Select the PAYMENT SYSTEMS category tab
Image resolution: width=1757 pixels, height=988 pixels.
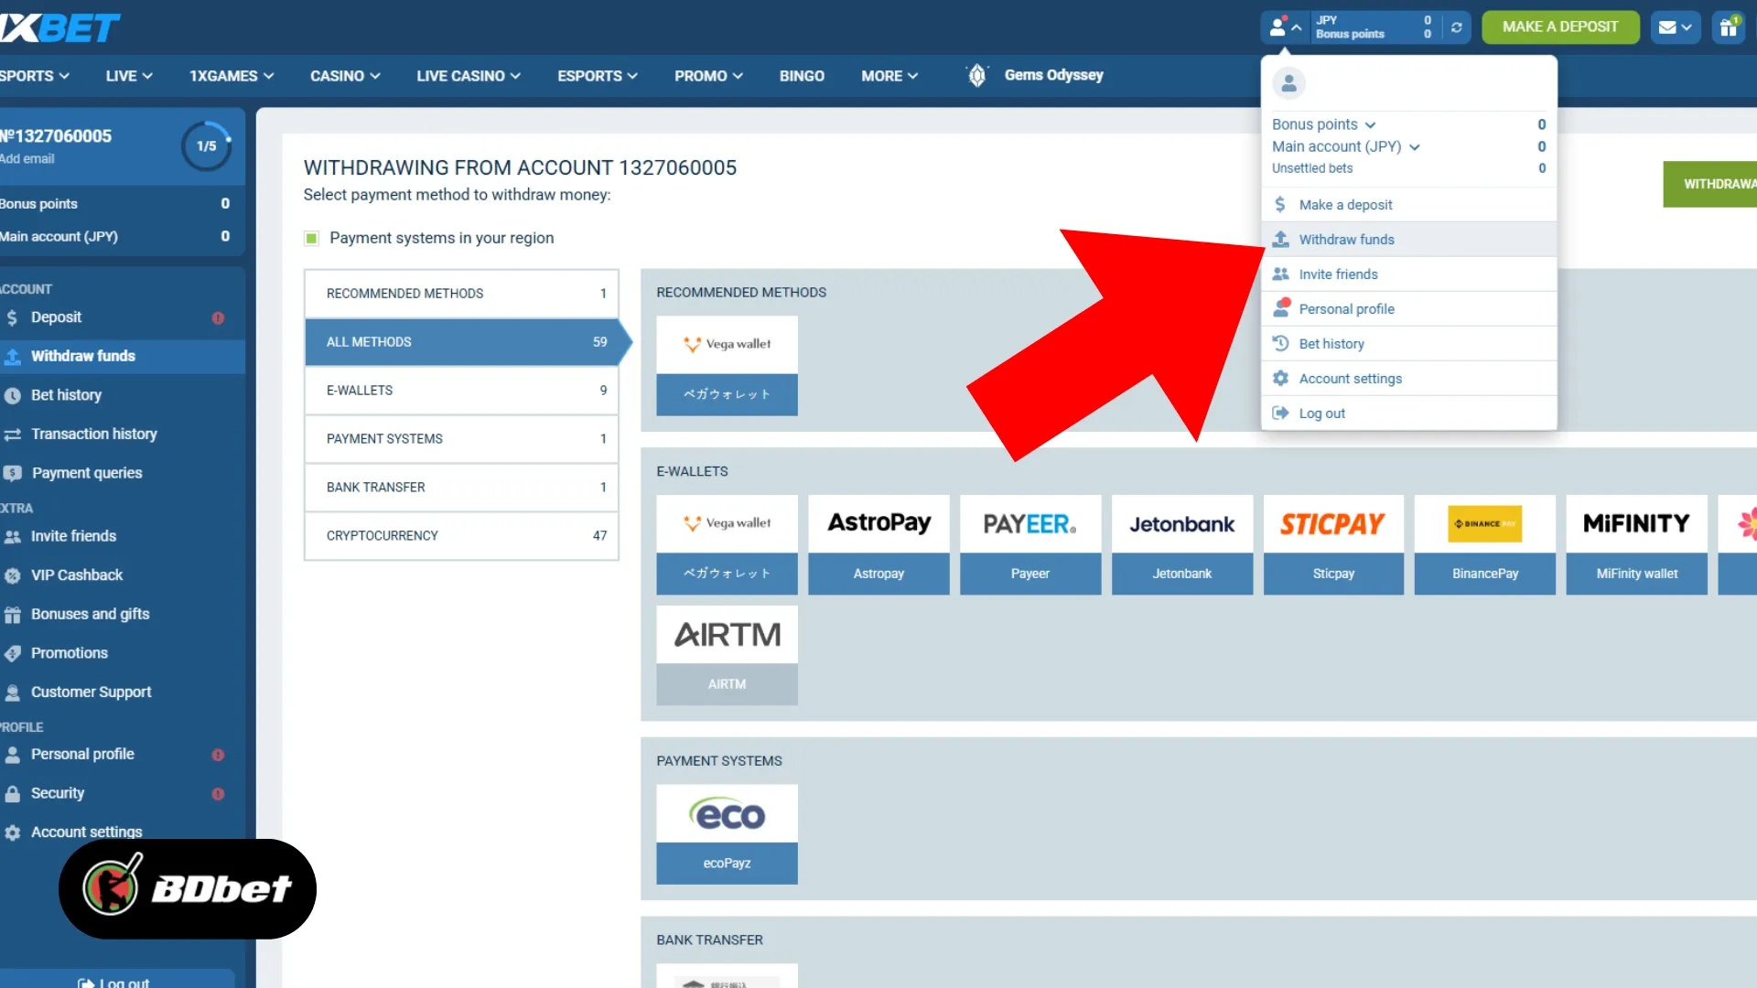coord(462,439)
